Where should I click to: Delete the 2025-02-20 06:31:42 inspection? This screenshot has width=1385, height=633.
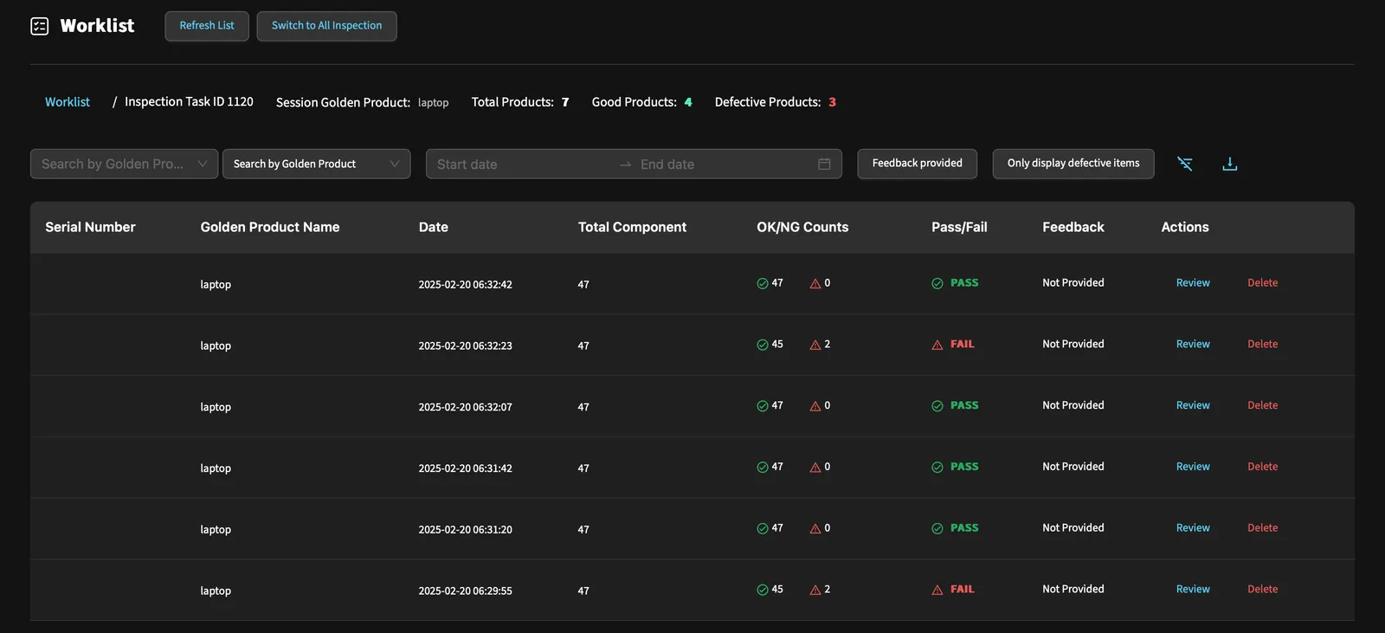[x=1262, y=467]
